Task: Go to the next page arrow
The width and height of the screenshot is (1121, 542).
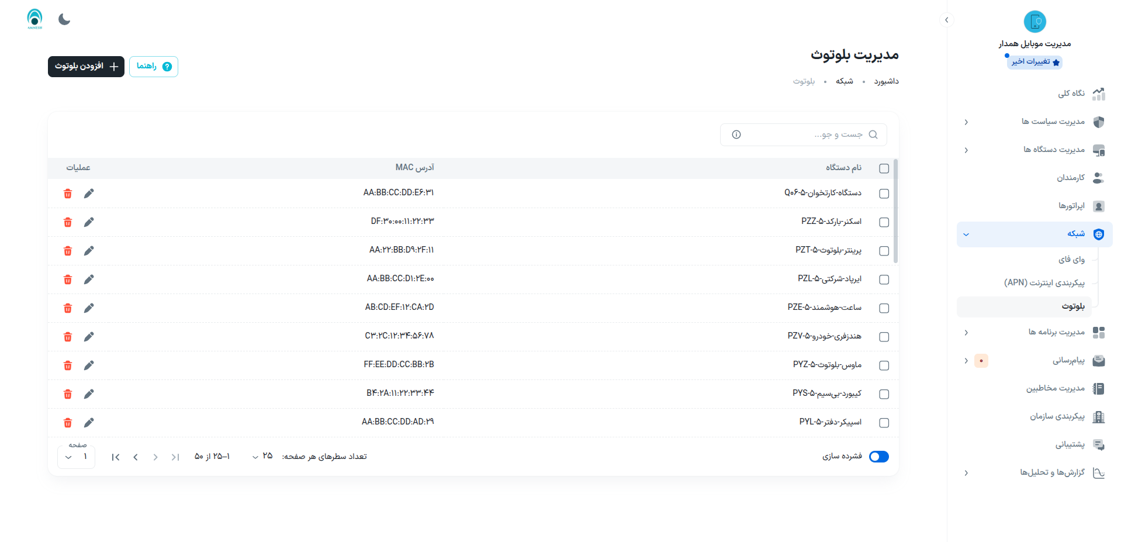Action: tap(136, 457)
